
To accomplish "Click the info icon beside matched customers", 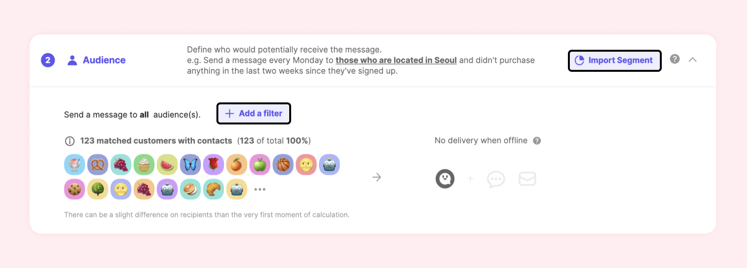I will click(70, 141).
